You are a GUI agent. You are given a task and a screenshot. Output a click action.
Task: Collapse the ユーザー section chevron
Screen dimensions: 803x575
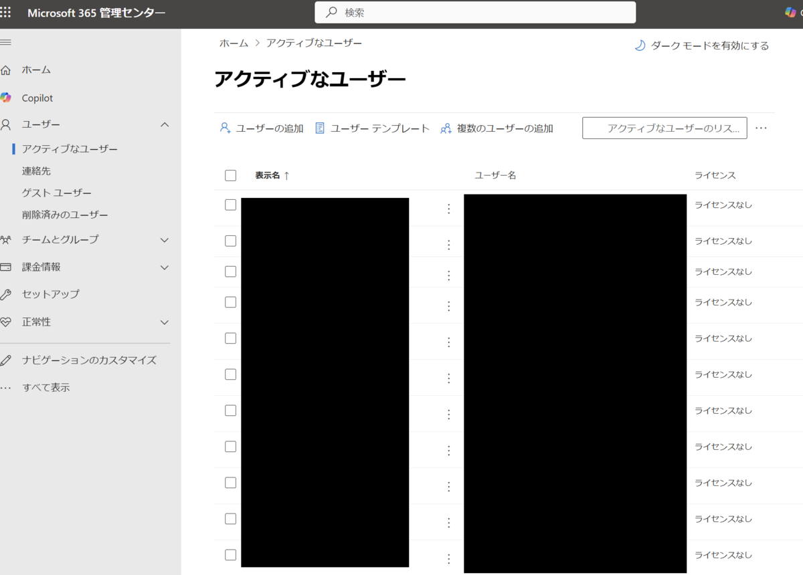click(165, 124)
